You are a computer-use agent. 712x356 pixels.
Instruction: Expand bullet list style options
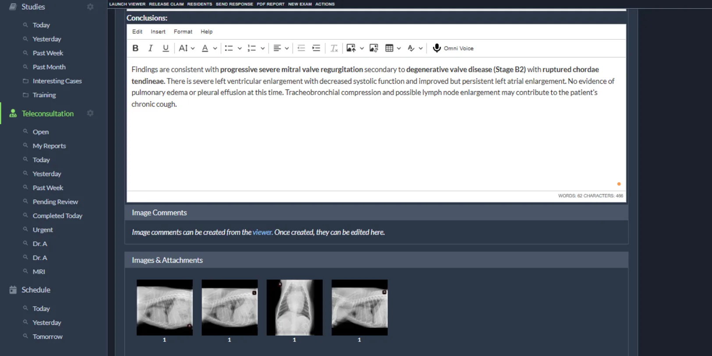240,48
